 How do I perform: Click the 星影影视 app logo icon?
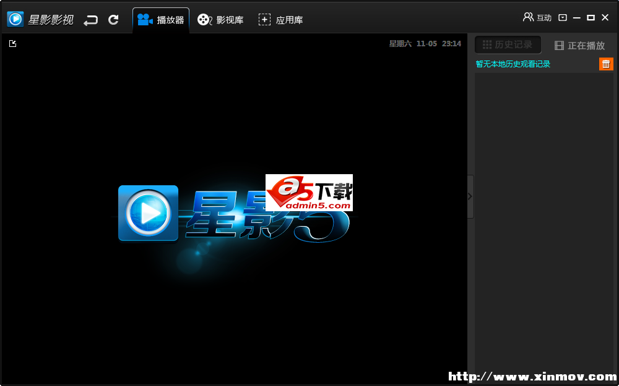pos(15,19)
